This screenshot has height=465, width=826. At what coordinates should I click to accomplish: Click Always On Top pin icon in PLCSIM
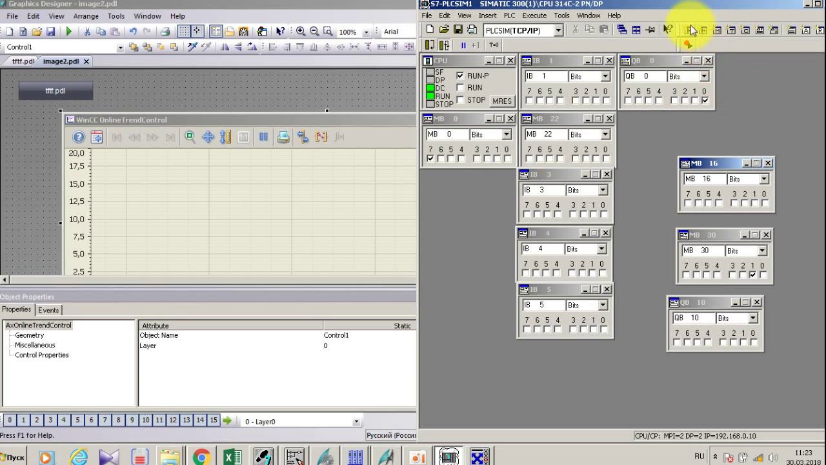[650, 30]
